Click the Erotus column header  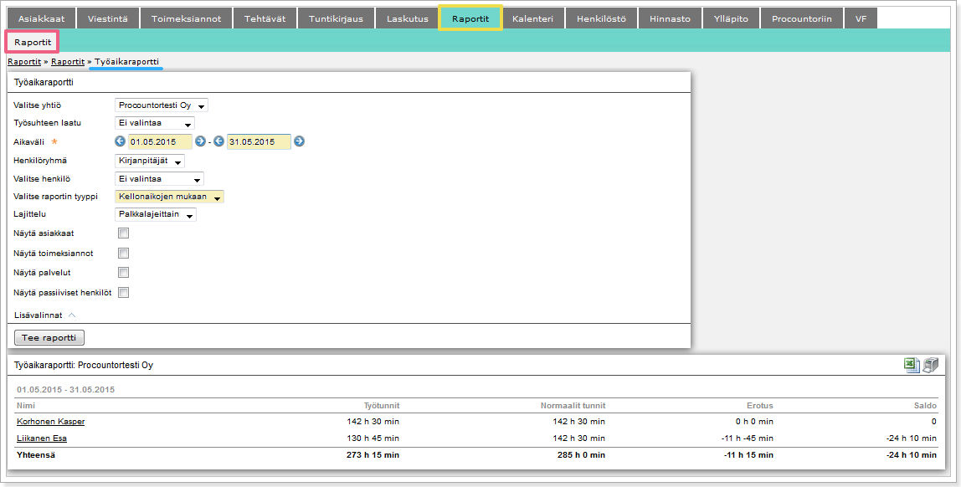pos(760,406)
